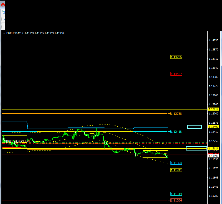Screen dimensions: 222x204
Task: Click the 1.12900 price scale value
Action: (x=213, y=104)
